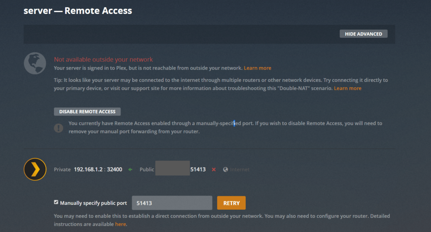
Task: Open Learn more link after "outside your network."
Action: (x=257, y=68)
